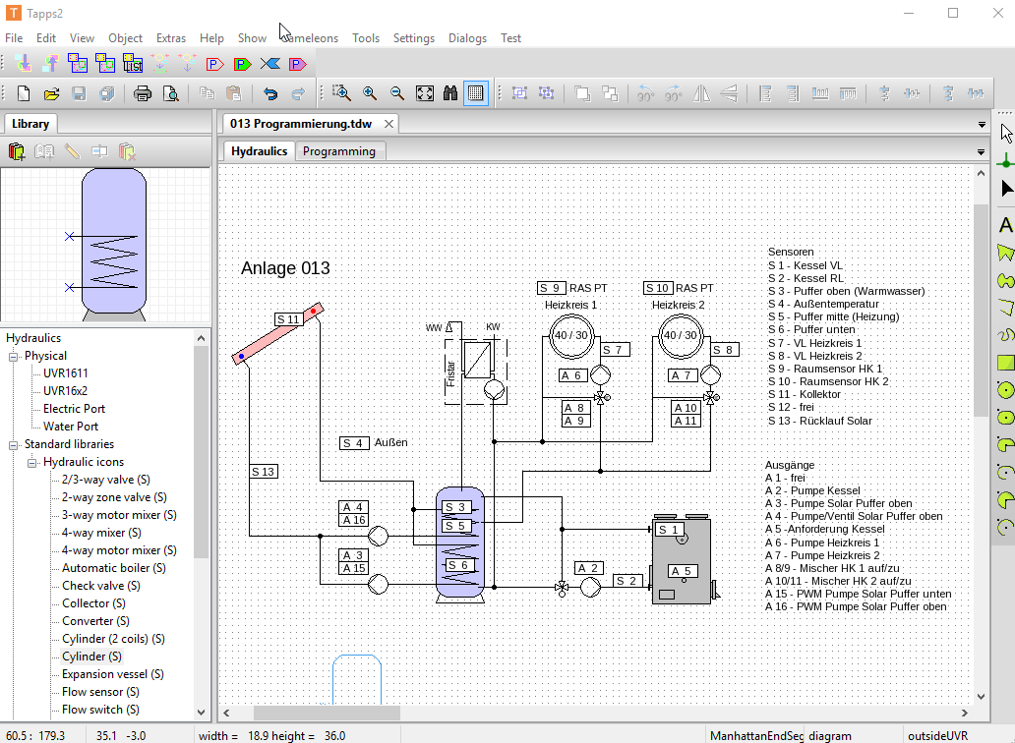Click the zoom out magnifier icon
This screenshot has height=743, width=1015.
click(x=397, y=93)
